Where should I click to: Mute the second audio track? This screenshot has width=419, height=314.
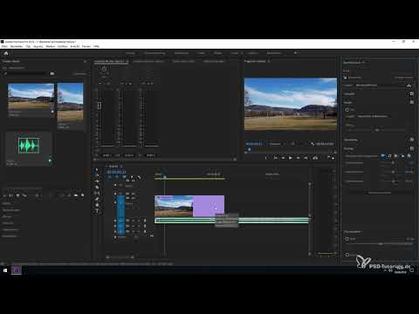point(133,226)
